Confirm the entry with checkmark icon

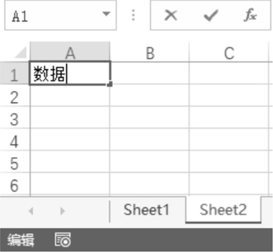pyautogui.click(x=211, y=15)
